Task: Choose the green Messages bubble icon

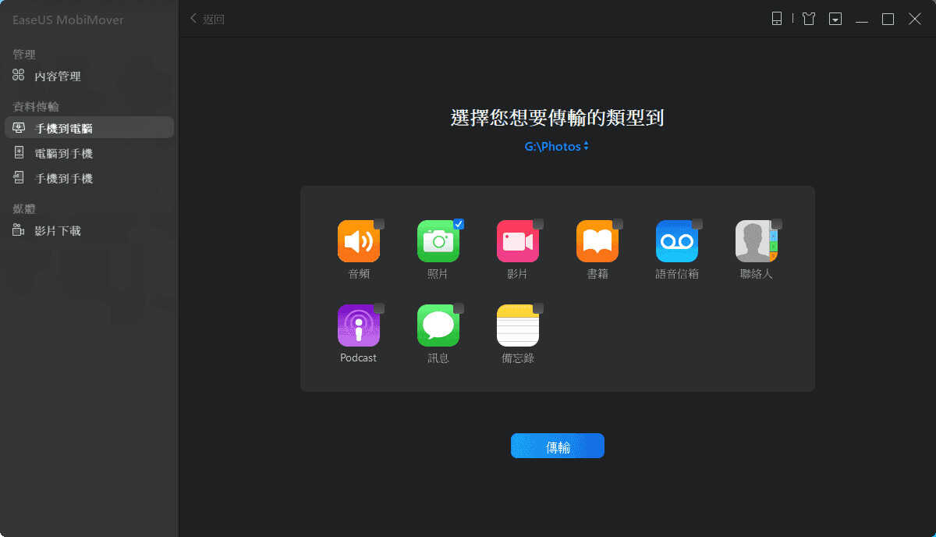Action: point(438,325)
